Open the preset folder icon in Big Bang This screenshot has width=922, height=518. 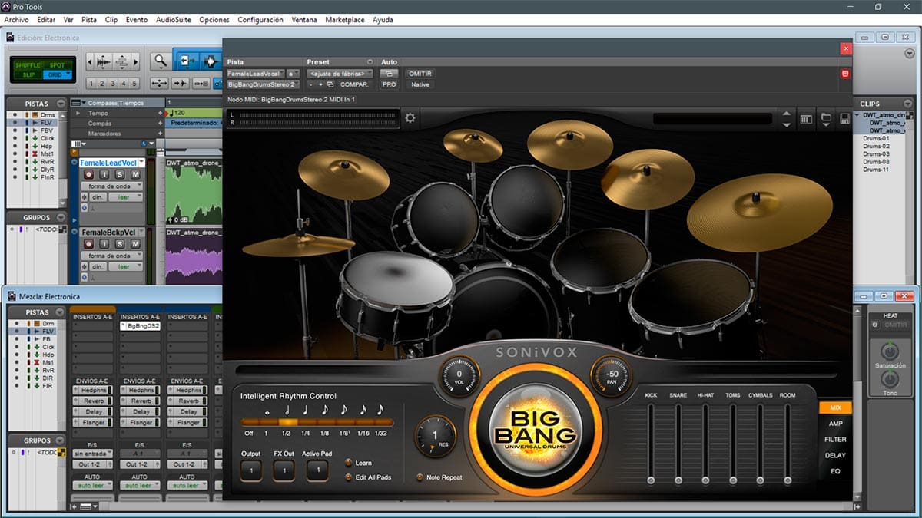click(826, 119)
